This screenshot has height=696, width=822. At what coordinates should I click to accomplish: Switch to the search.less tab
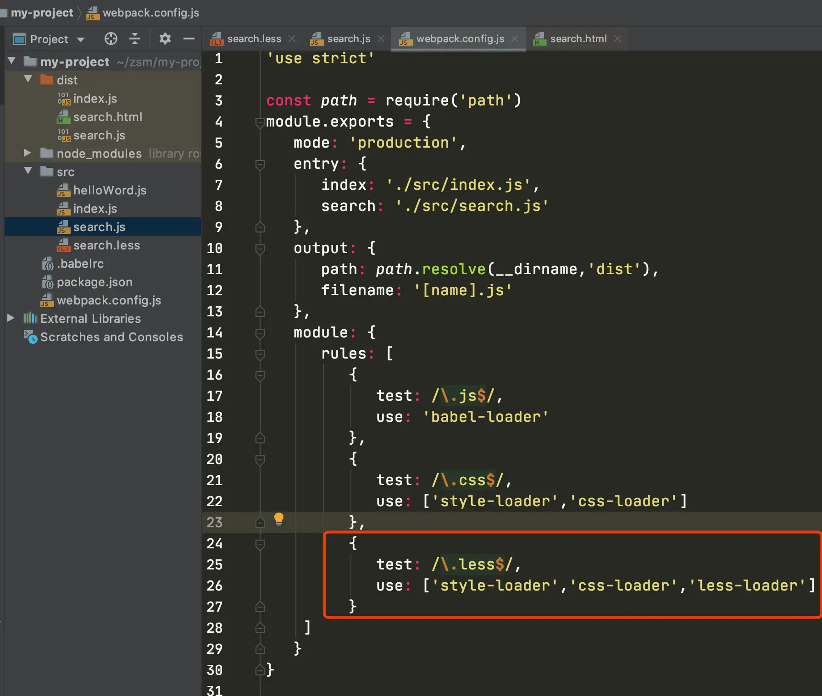(254, 39)
